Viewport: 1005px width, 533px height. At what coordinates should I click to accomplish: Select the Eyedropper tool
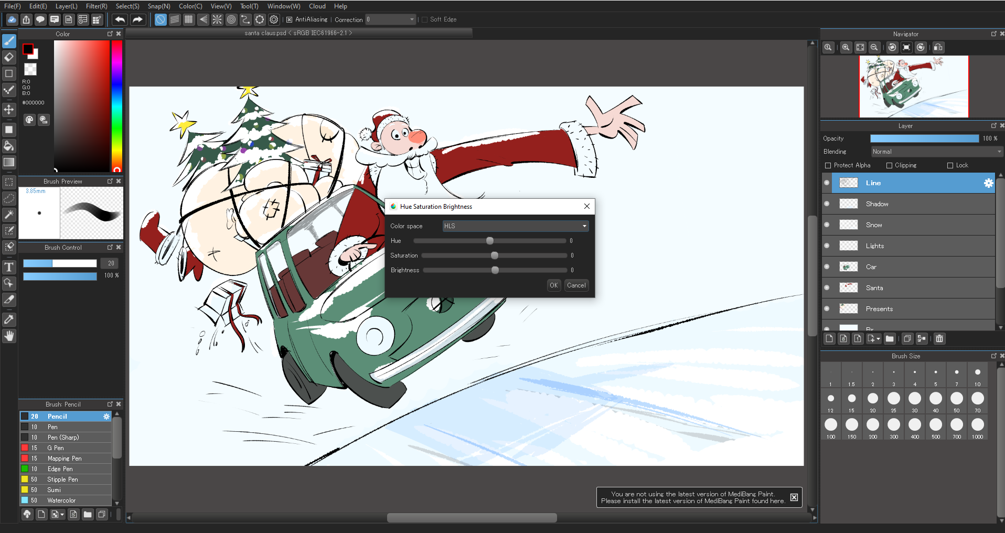pos(9,319)
